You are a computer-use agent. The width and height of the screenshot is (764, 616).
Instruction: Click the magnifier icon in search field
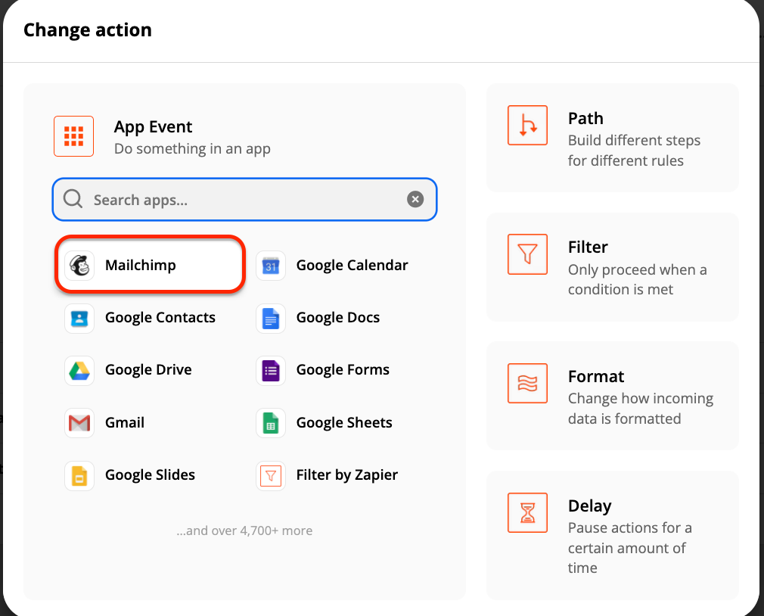[x=73, y=199]
